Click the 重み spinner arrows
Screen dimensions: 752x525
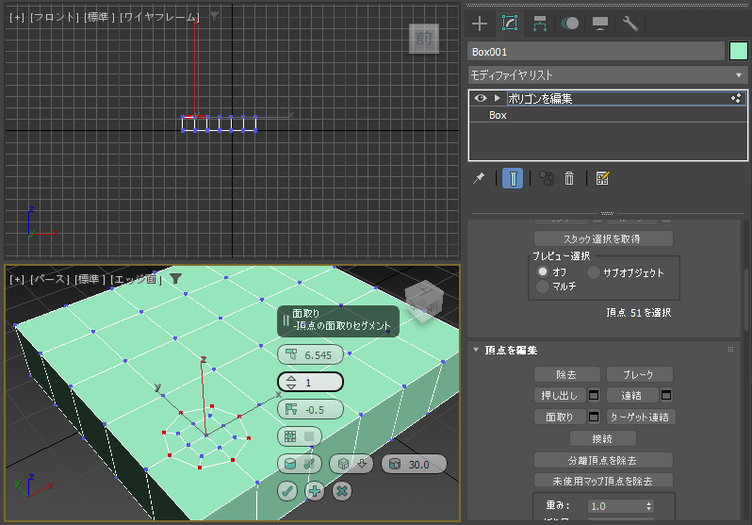(x=648, y=506)
